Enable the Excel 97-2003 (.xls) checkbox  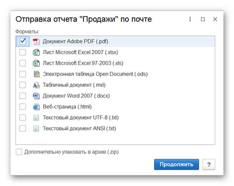[23, 63]
